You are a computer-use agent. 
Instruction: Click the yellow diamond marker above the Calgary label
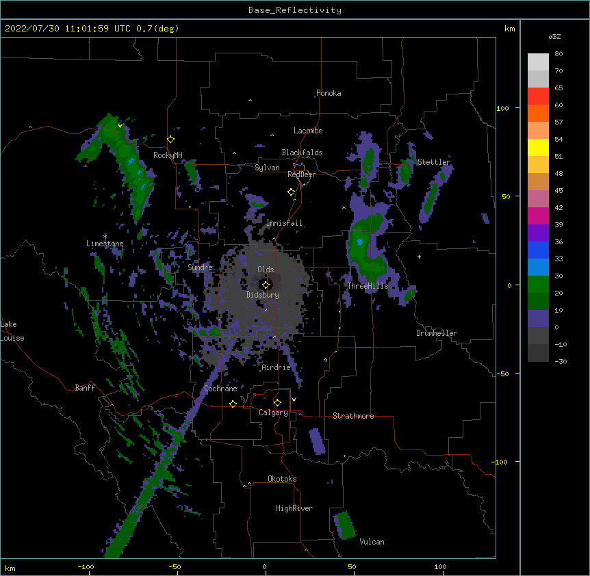click(277, 403)
